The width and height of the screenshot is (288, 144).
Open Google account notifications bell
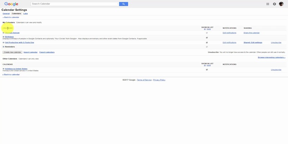[x=274, y=4]
